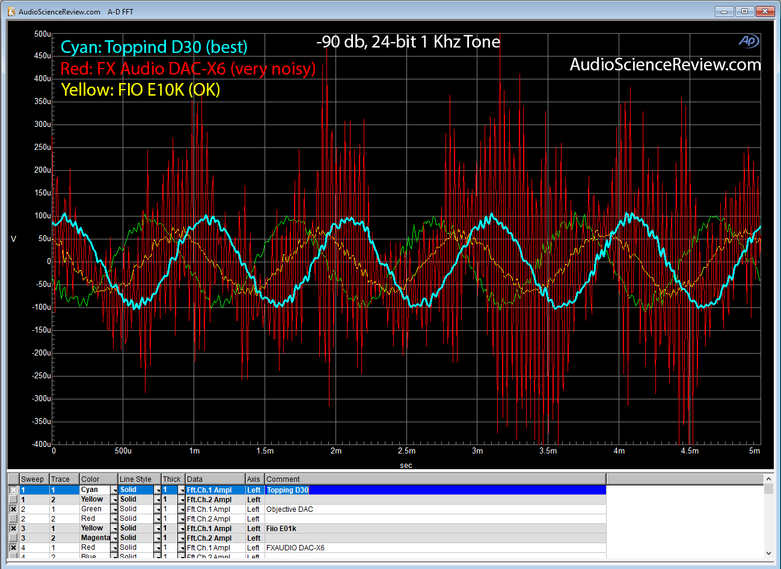The image size is (781, 569).
Task: Select the 'Fiio E01k' comment cell
Action: point(435,529)
